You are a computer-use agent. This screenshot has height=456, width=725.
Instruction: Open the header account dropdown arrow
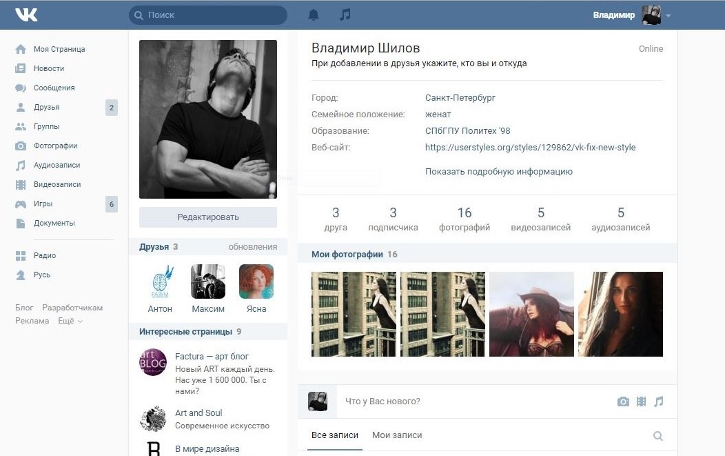pyautogui.click(x=668, y=16)
